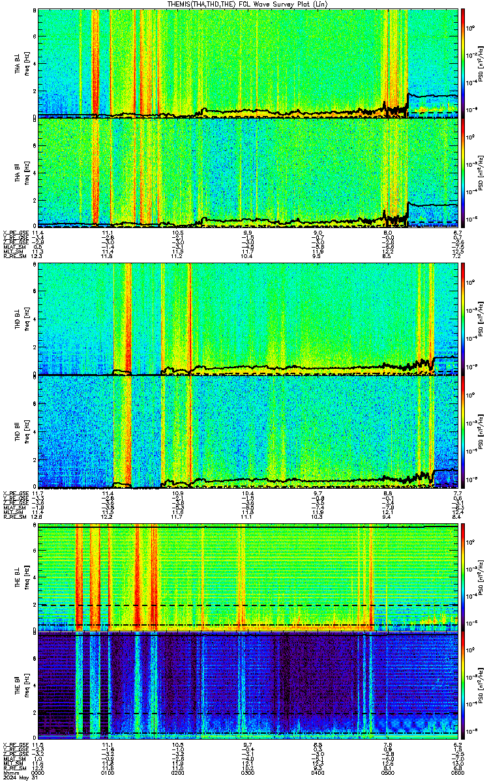Click the THD BL spectrogram panel

click(248, 319)
